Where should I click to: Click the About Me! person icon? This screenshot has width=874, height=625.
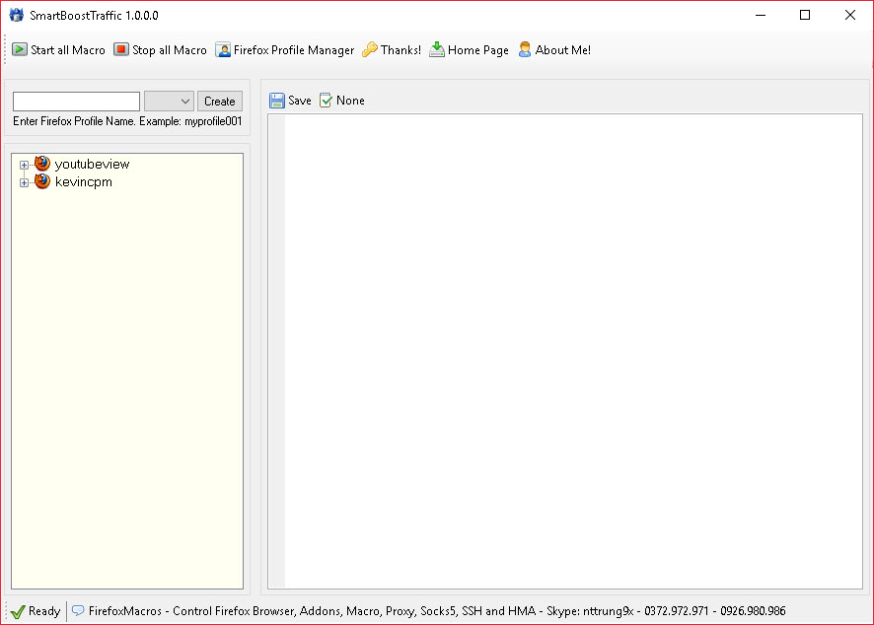click(x=525, y=49)
